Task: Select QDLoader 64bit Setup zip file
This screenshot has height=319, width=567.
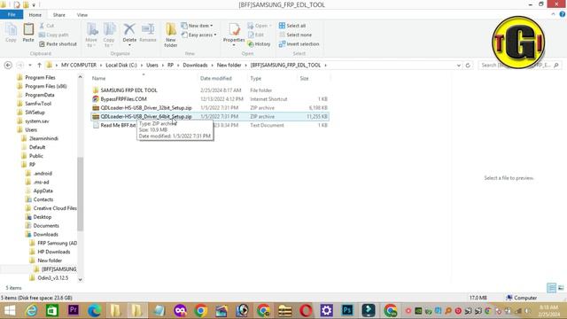Action: point(210,116)
